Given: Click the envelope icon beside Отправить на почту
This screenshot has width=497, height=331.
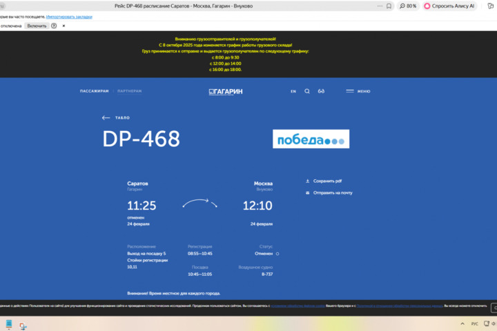Looking at the screenshot, I should click(308, 193).
